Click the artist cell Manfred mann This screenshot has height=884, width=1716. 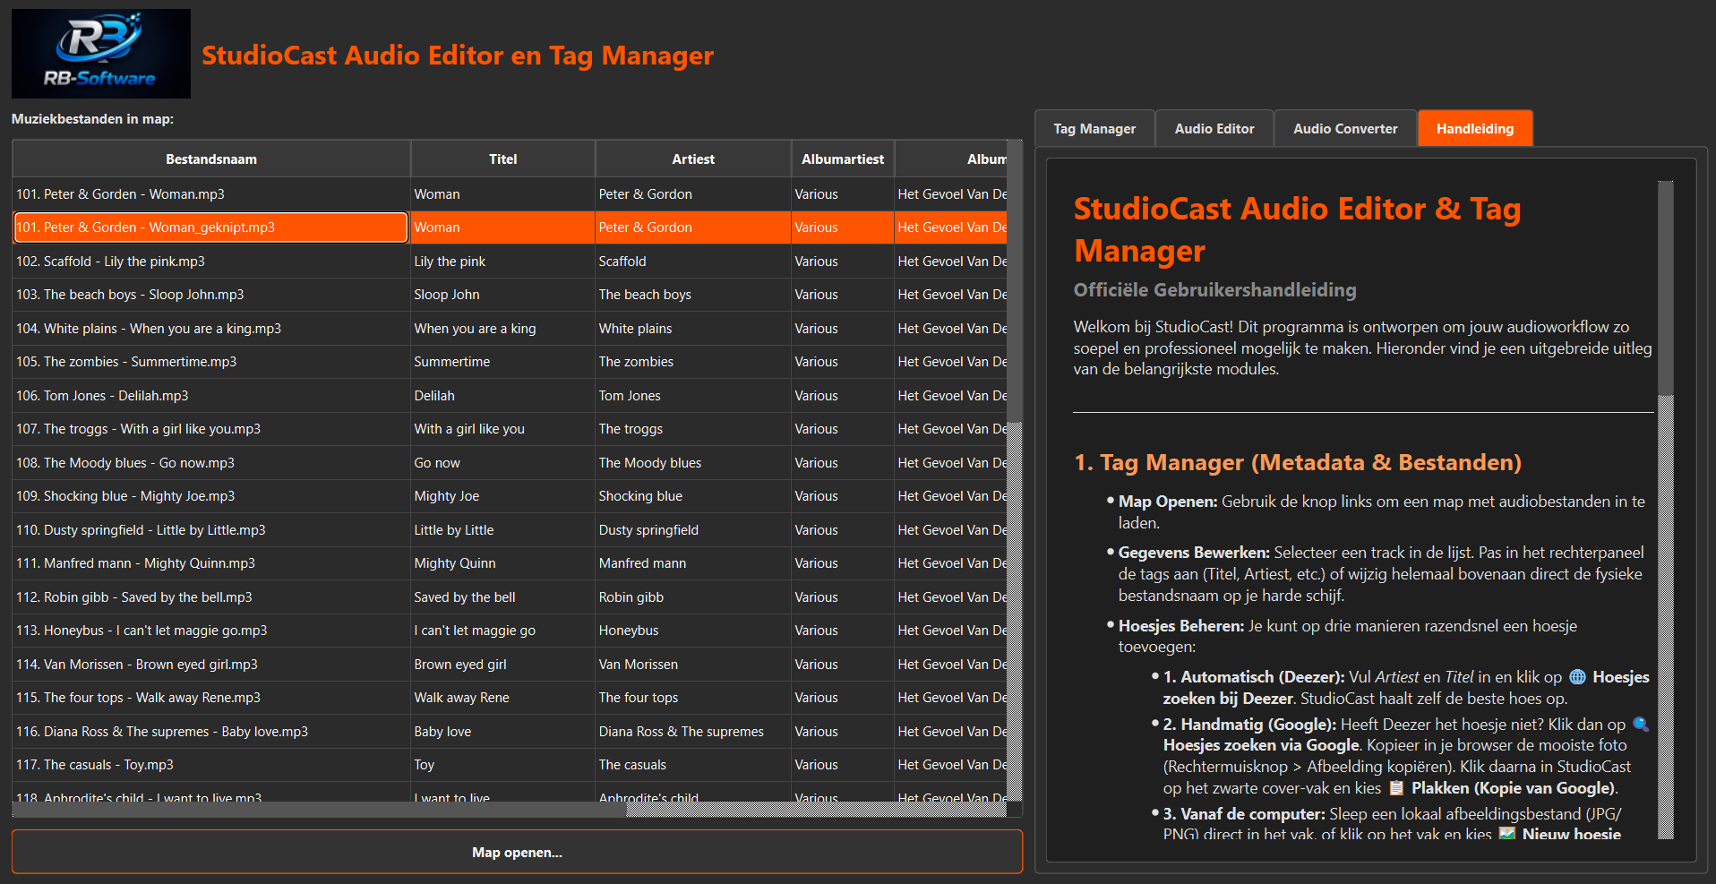click(x=693, y=563)
